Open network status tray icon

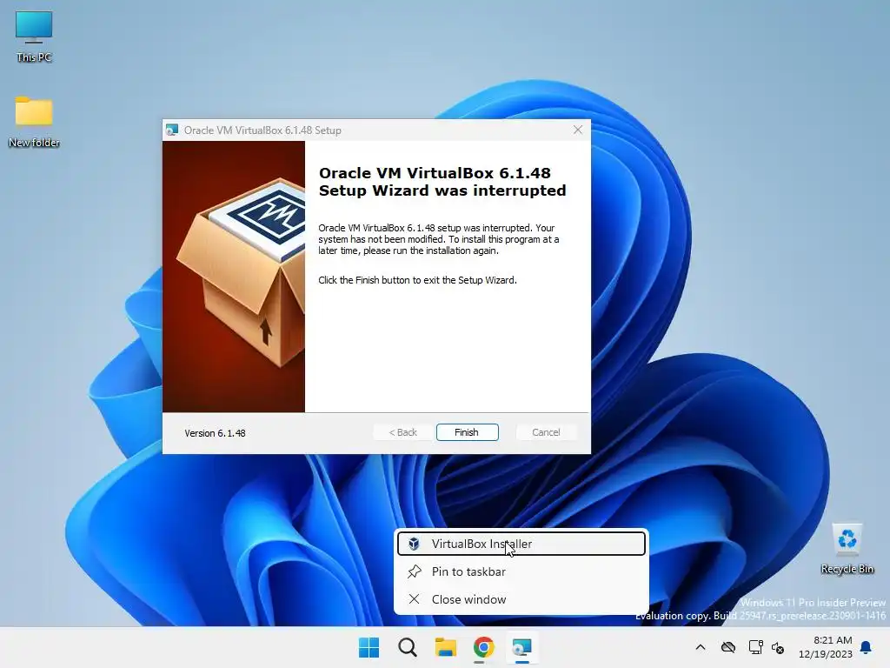(755, 647)
